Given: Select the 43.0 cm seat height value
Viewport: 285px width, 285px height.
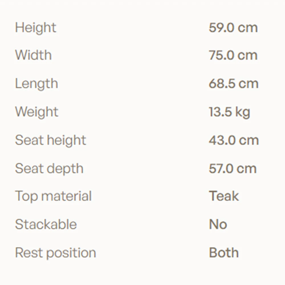Looking at the screenshot, I should click(x=234, y=141).
